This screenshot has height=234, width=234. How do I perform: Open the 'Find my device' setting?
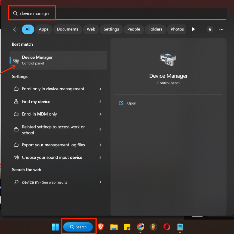tap(58, 102)
